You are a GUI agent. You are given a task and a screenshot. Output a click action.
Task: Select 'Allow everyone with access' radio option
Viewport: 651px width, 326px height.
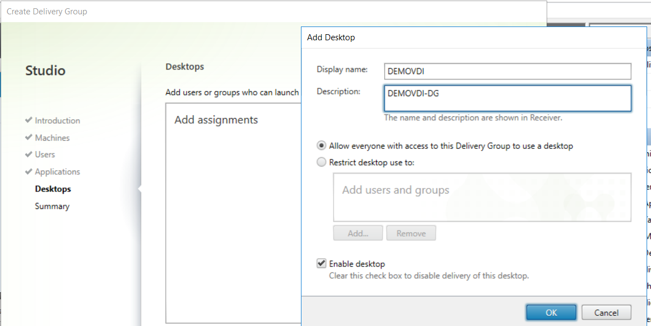321,146
